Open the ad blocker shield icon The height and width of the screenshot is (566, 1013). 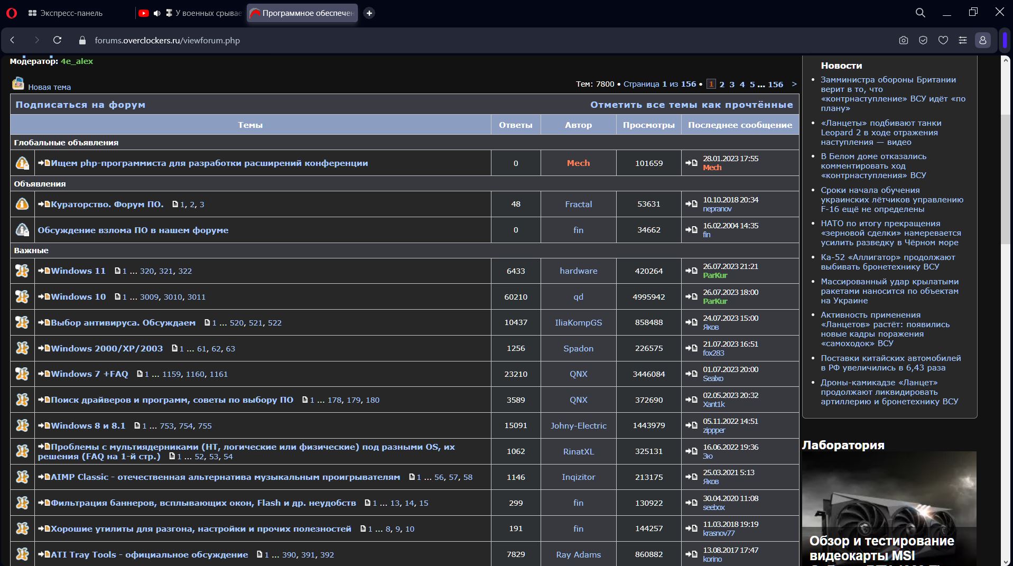point(923,40)
